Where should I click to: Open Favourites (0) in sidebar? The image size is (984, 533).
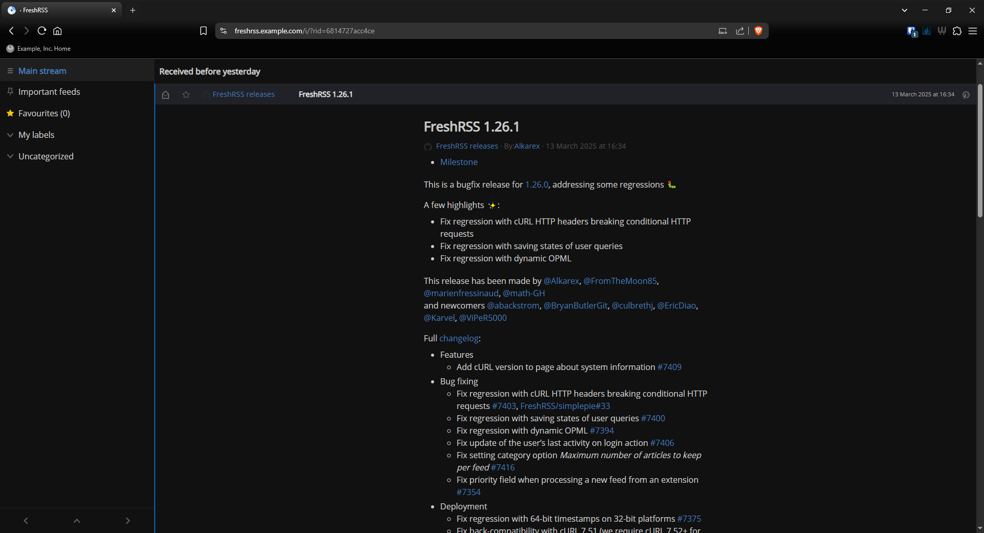(x=44, y=113)
